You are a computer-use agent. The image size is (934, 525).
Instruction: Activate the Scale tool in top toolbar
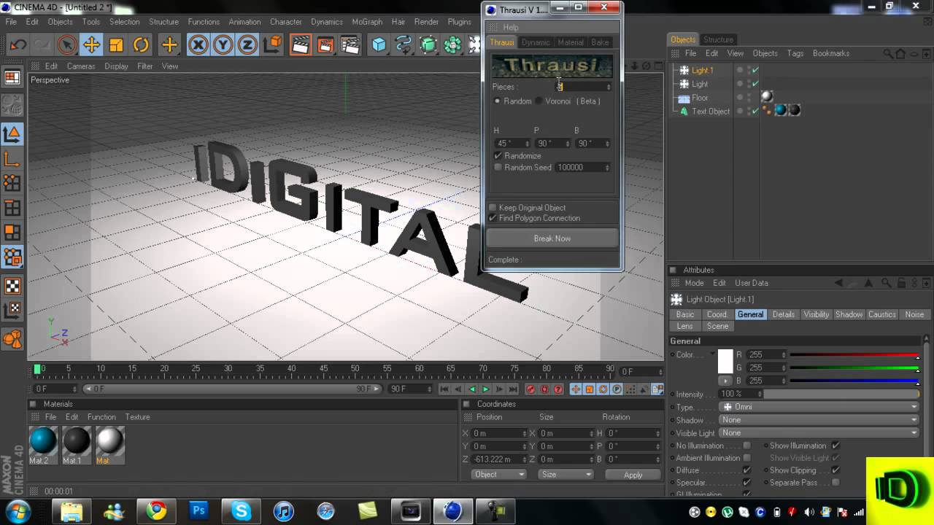tap(116, 45)
